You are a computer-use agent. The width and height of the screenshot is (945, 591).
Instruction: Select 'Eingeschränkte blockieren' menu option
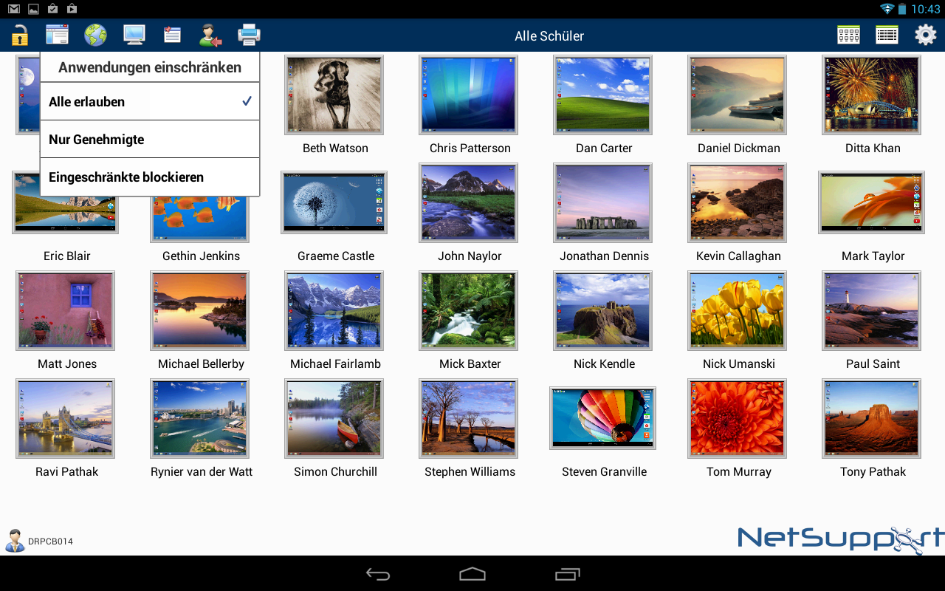[x=150, y=177]
